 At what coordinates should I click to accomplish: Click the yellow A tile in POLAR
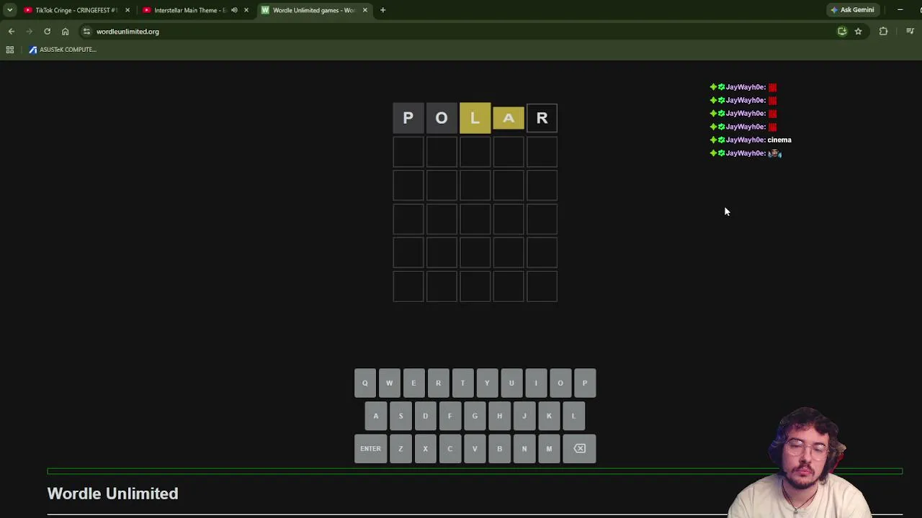click(x=509, y=118)
